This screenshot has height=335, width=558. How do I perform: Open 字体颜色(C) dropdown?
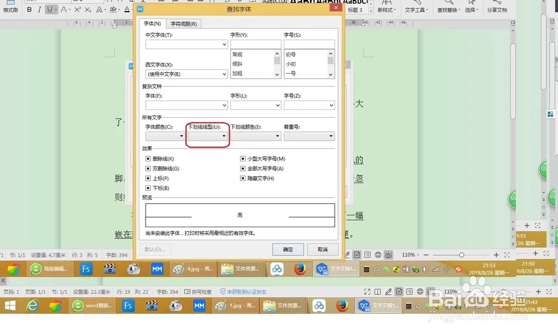click(x=165, y=136)
